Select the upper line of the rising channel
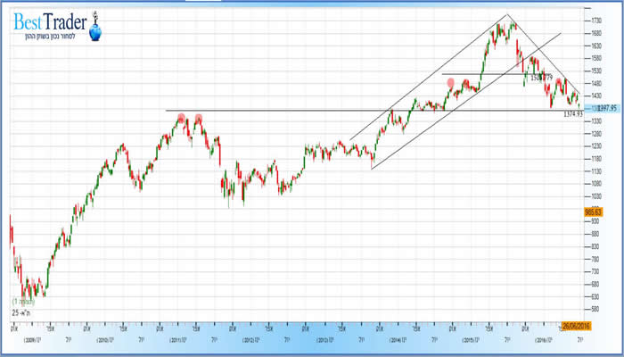624x357 pixels. point(428,78)
